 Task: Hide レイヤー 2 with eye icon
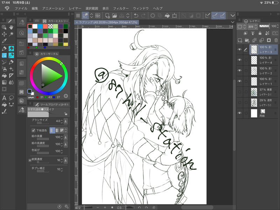(x=240, y=71)
